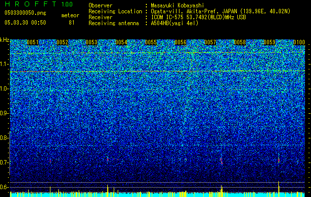Click the red meteor echo near 0053
The width and height of the screenshot is (311, 197).
point(108,159)
